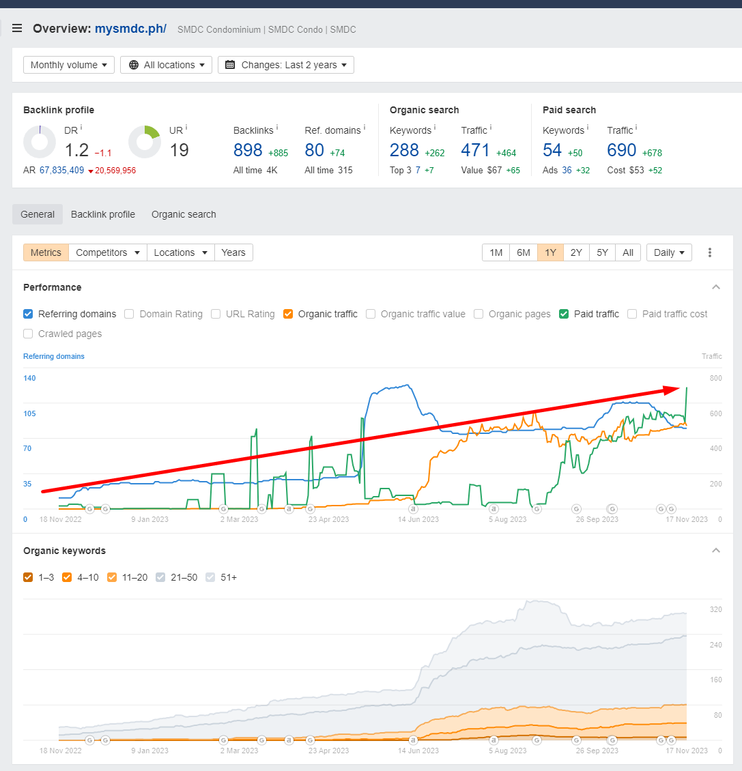Screen dimensions: 742x771
Task: Open the three-dot chart options menu
Action: pyautogui.click(x=710, y=252)
